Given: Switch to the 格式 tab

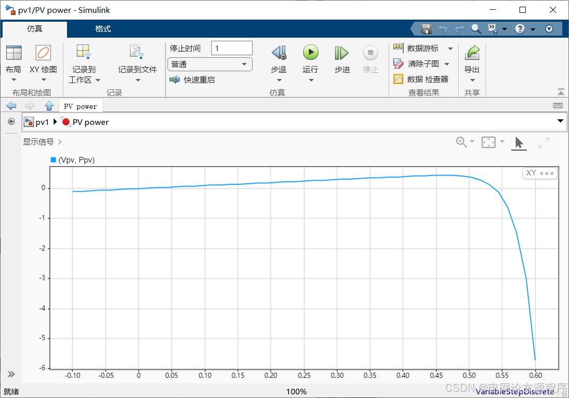Looking at the screenshot, I should [x=102, y=29].
